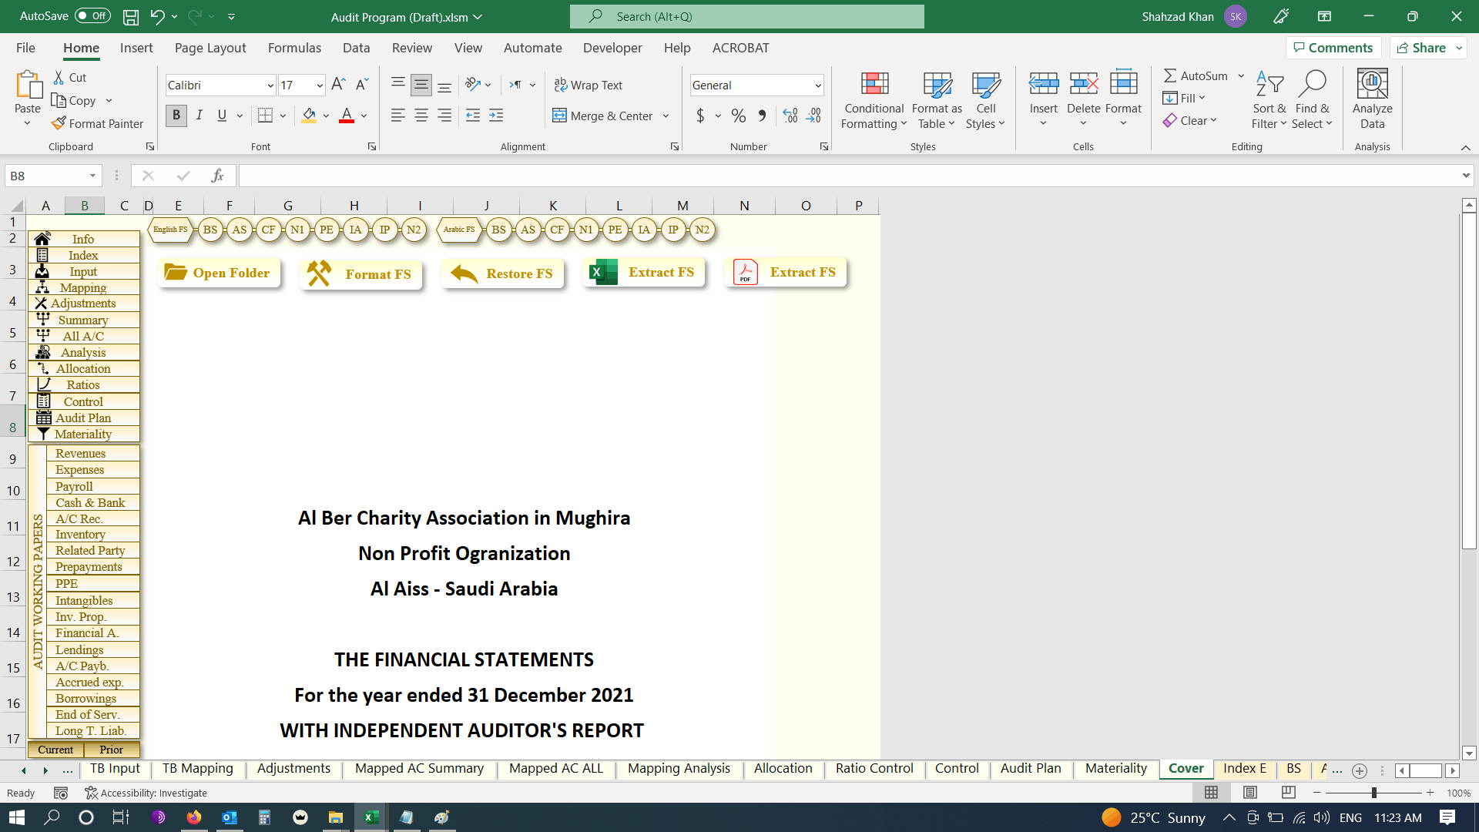This screenshot has width=1479, height=832.
Task: Open the font name dropdown
Action: pos(270,86)
